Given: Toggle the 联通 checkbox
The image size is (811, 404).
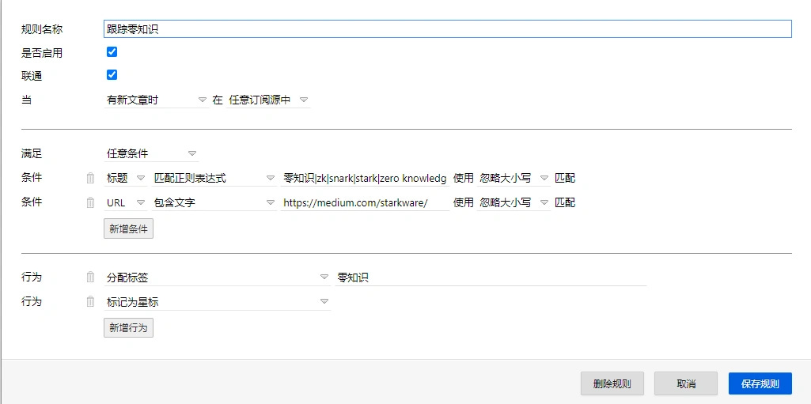Looking at the screenshot, I should 112,75.
